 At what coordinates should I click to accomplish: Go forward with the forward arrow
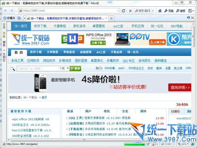11,11
